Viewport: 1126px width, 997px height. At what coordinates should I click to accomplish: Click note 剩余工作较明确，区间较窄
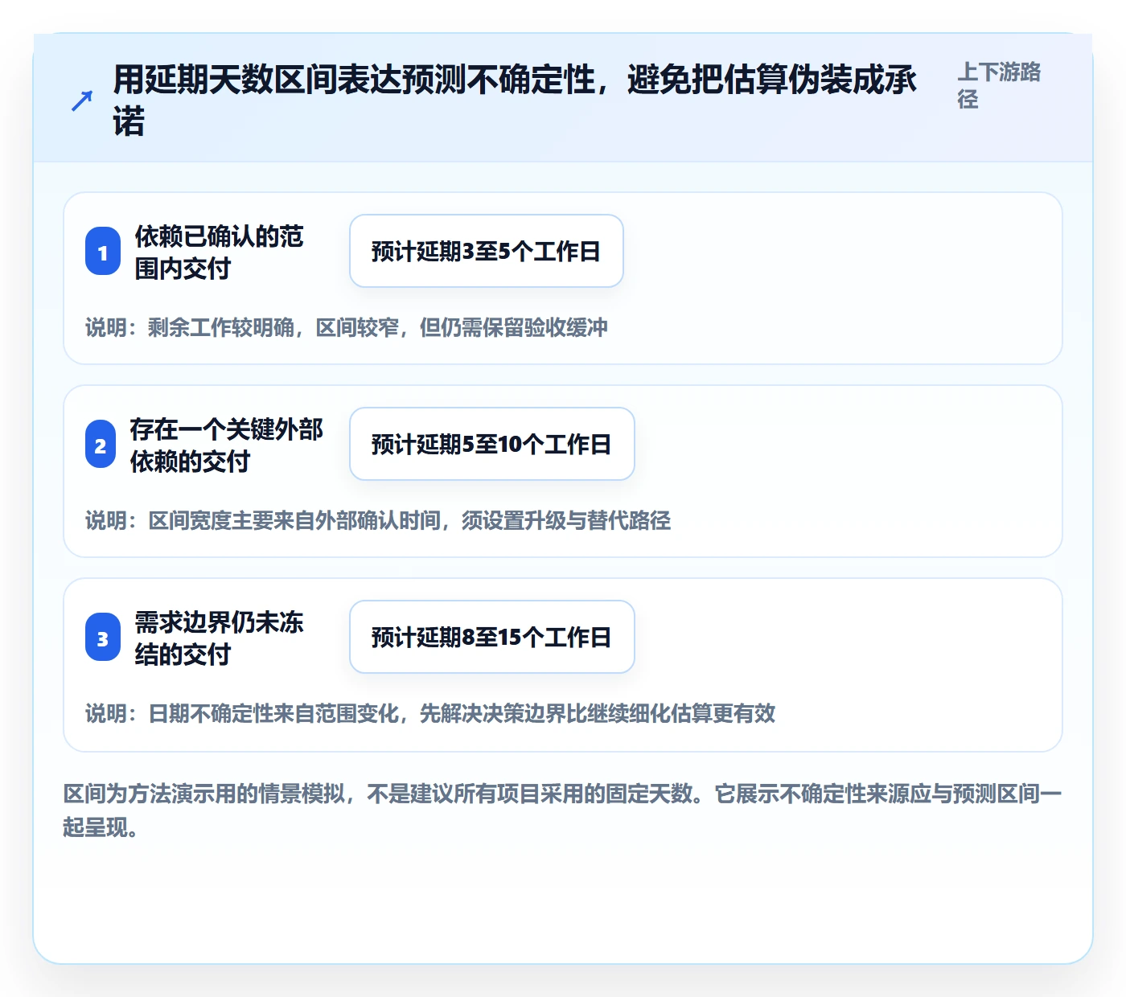click(347, 327)
